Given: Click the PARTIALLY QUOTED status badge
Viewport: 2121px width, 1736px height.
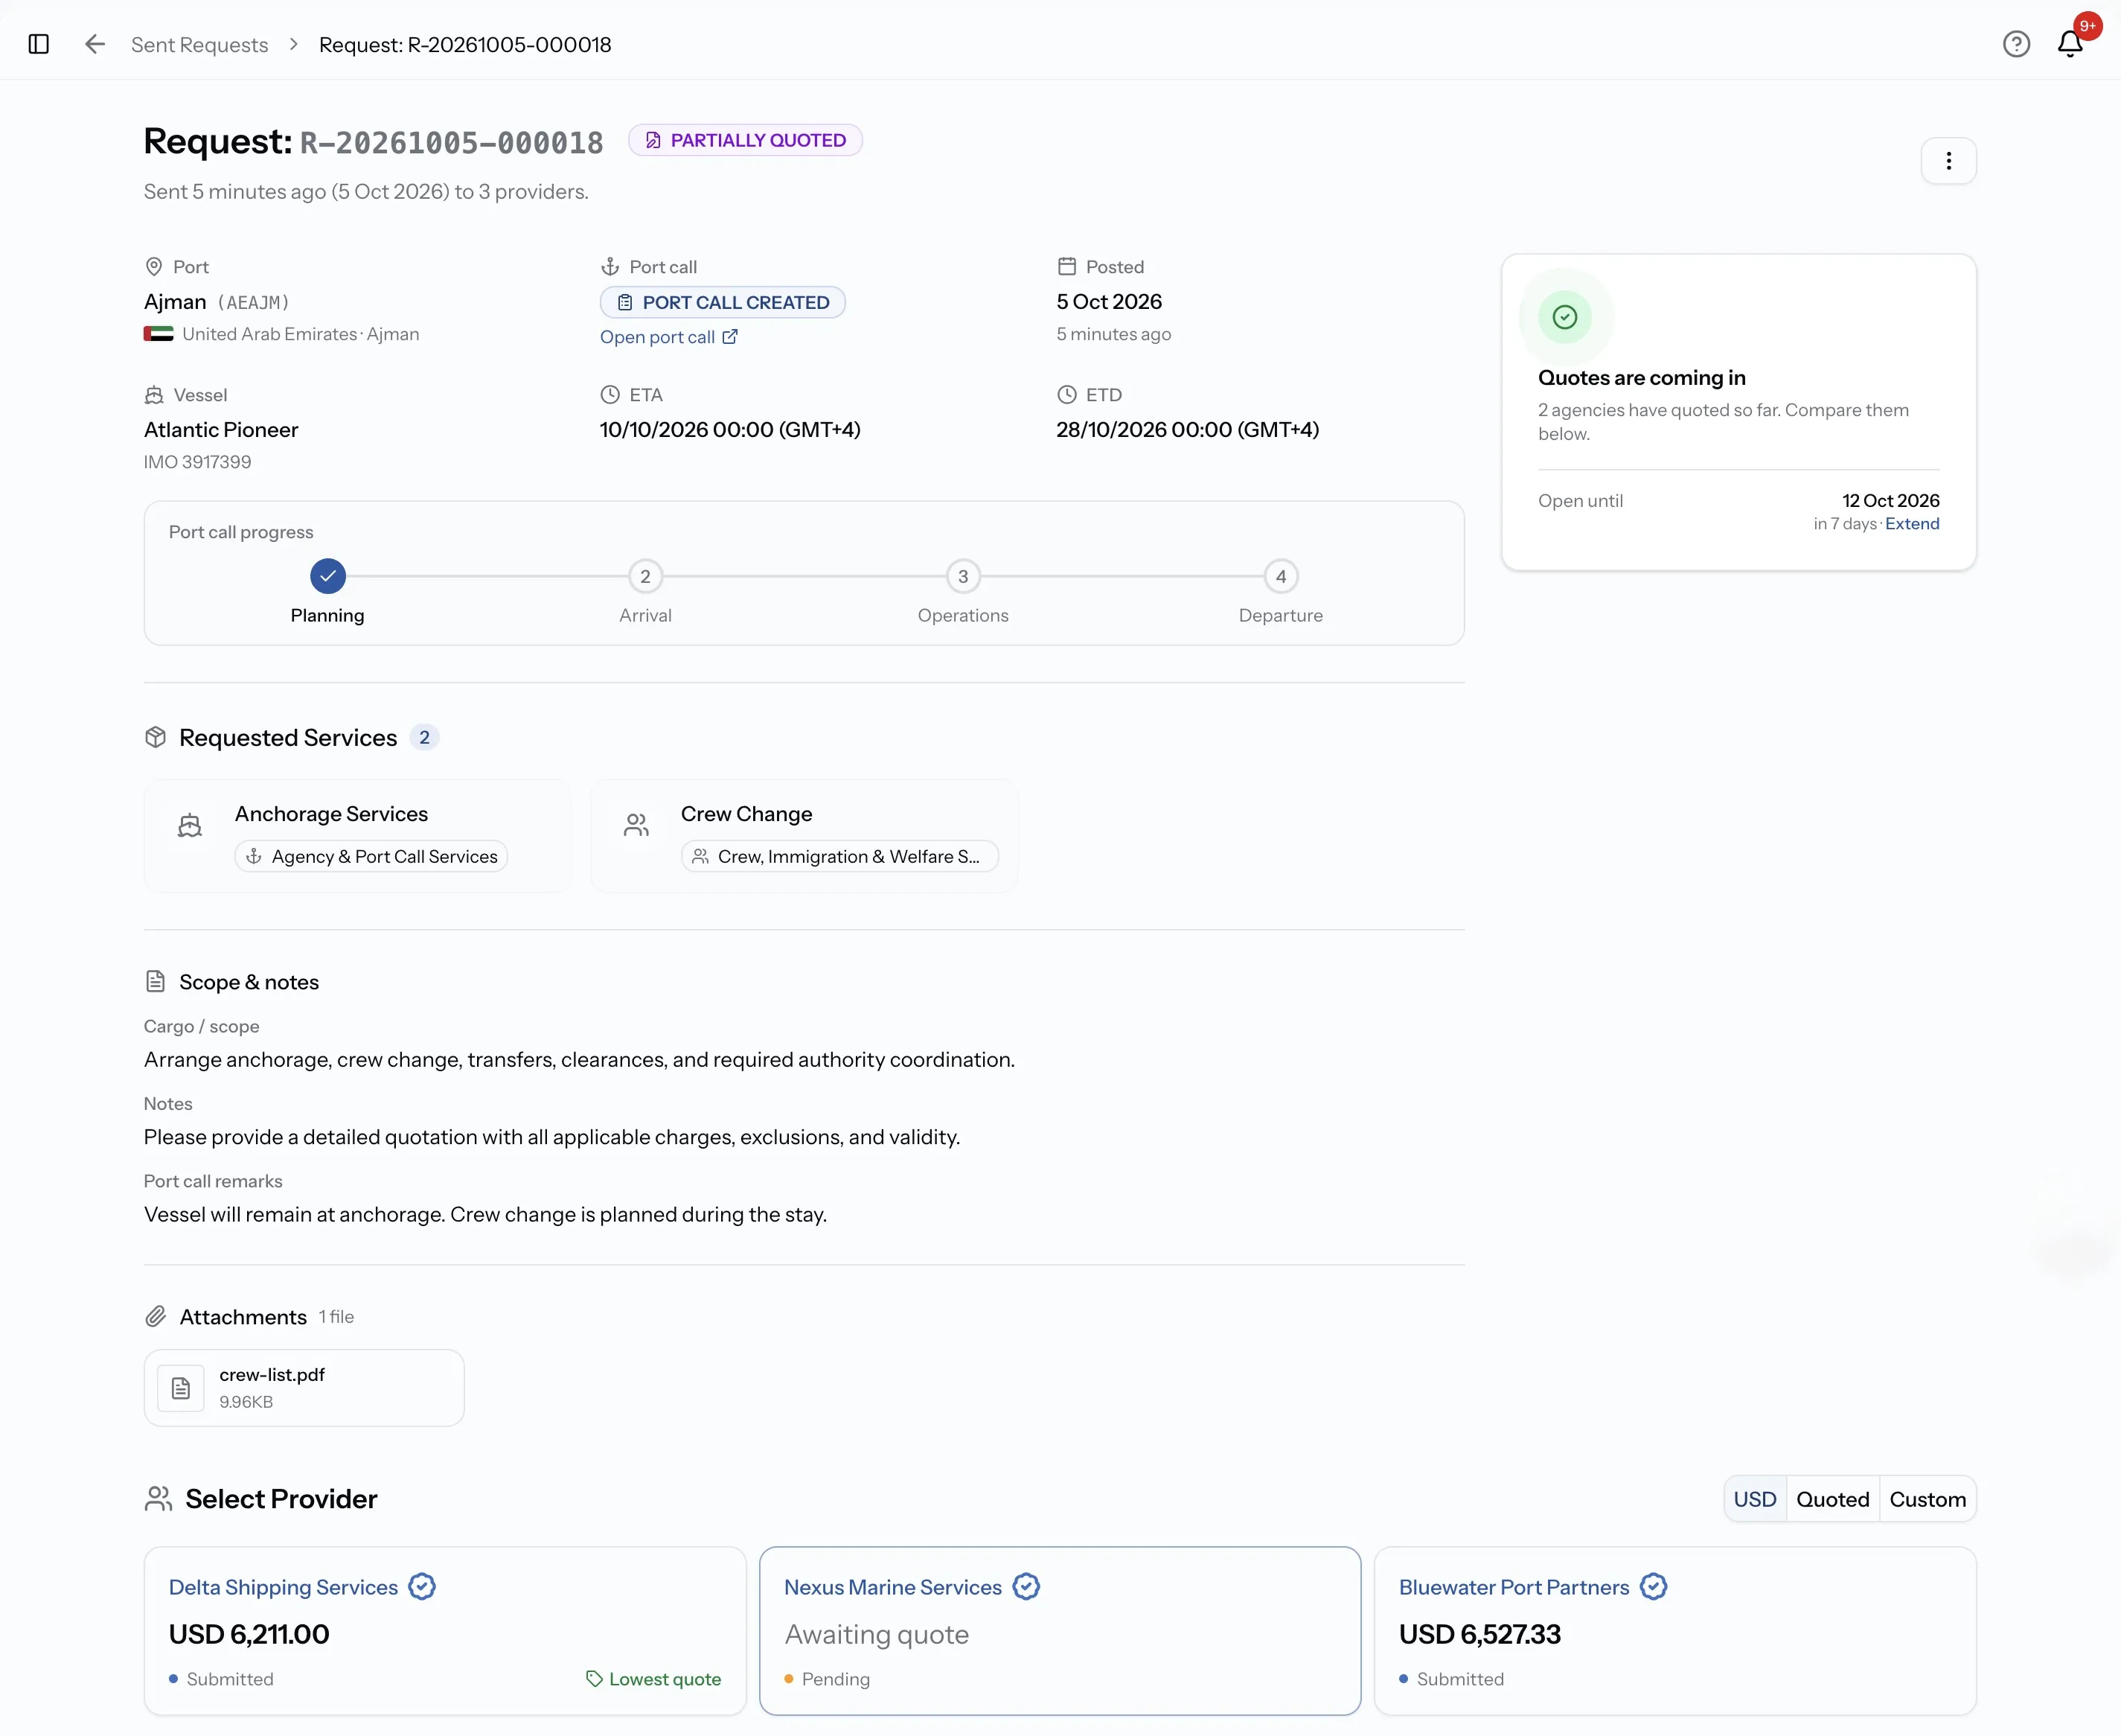Looking at the screenshot, I should tap(746, 140).
